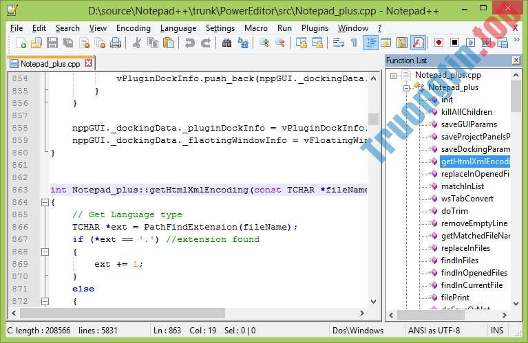
Task: Open the Run menu
Action: point(284,28)
